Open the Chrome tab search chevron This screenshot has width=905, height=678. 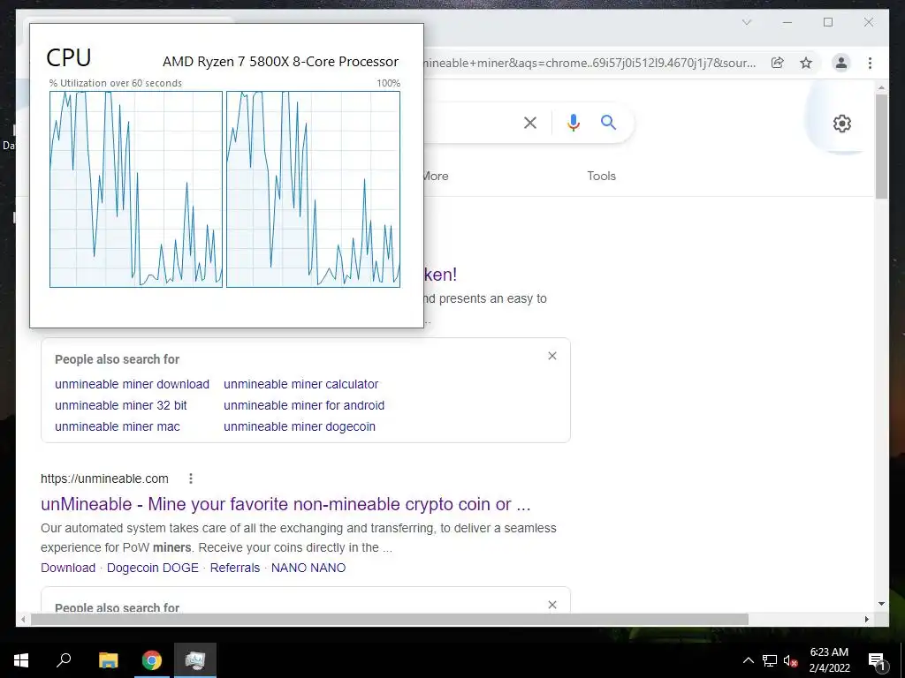click(x=746, y=22)
